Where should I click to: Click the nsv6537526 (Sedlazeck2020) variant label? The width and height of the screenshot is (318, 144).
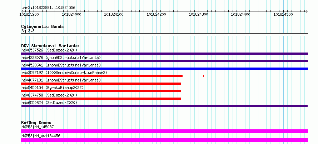pos(49,50)
